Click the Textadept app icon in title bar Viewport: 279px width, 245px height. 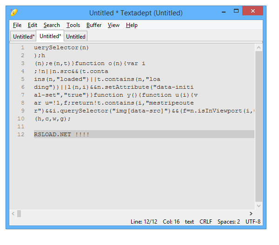click(14, 13)
